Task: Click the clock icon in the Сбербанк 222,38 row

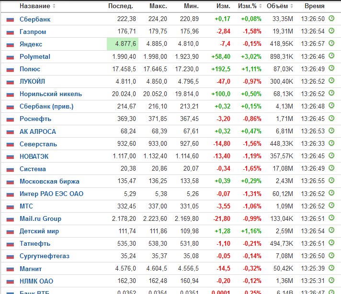Action: [x=331, y=18]
